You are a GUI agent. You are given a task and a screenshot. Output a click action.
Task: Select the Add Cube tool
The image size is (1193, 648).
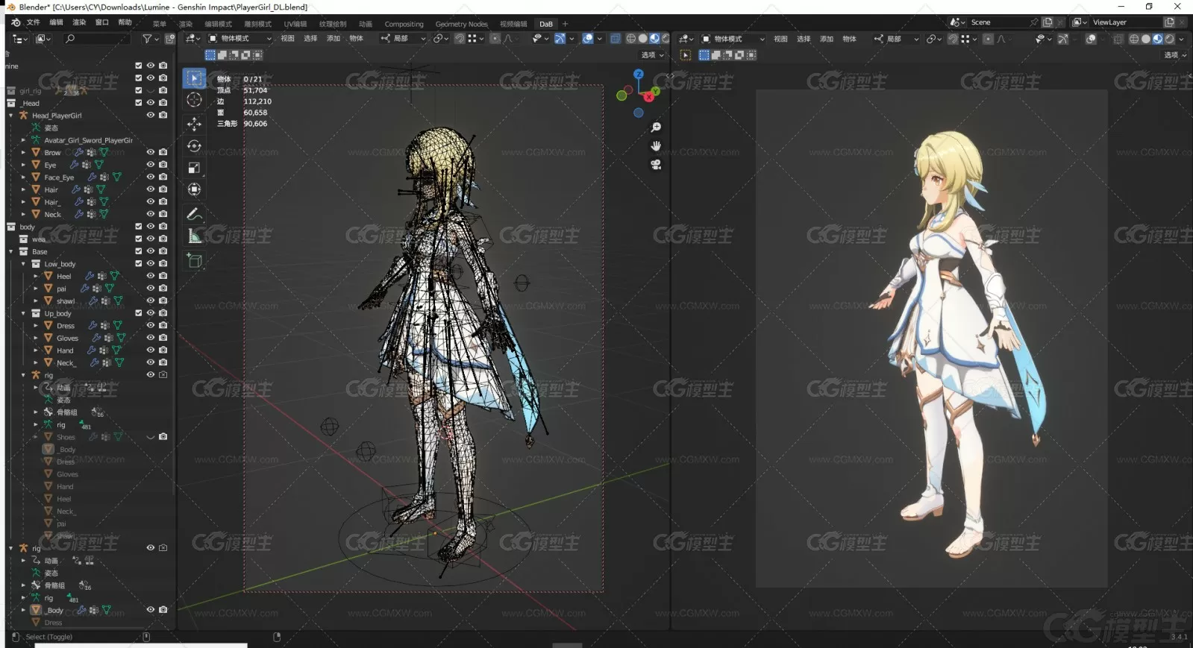click(x=194, y=260)
